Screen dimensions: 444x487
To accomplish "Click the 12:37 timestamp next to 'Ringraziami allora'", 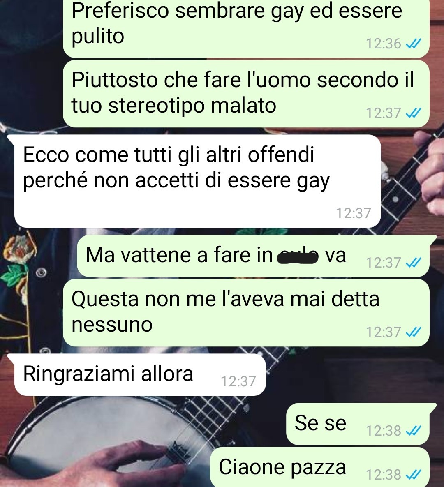I will tap(238, 381).
